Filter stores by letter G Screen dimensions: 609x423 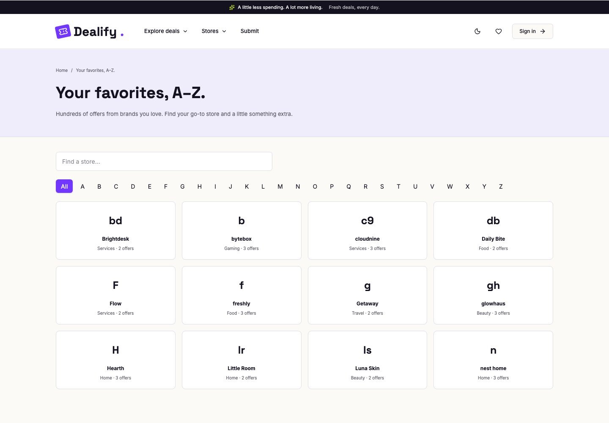click(182, 186)
